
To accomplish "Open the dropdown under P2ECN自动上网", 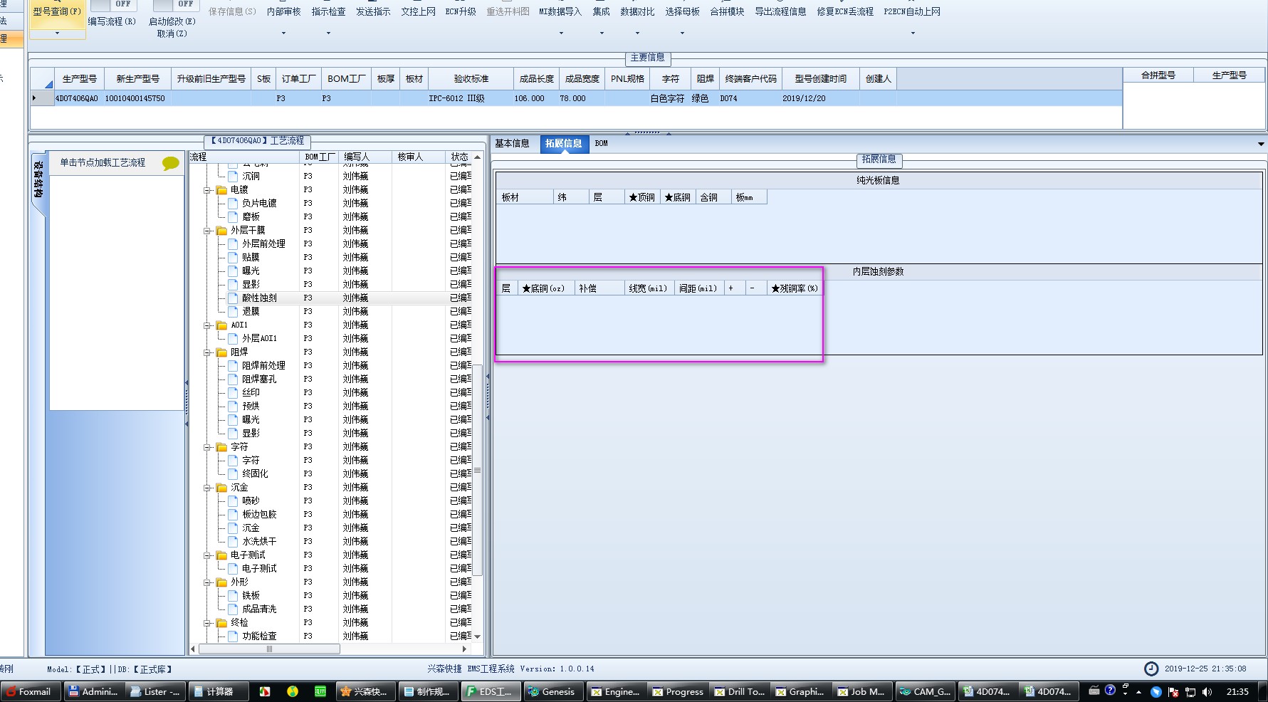I will point(913,33).
